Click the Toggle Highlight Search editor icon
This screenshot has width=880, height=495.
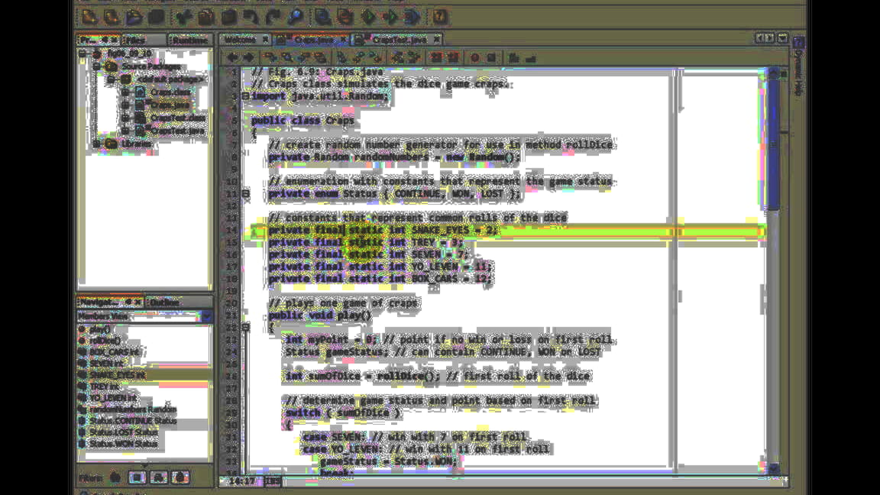pos(321,57)
